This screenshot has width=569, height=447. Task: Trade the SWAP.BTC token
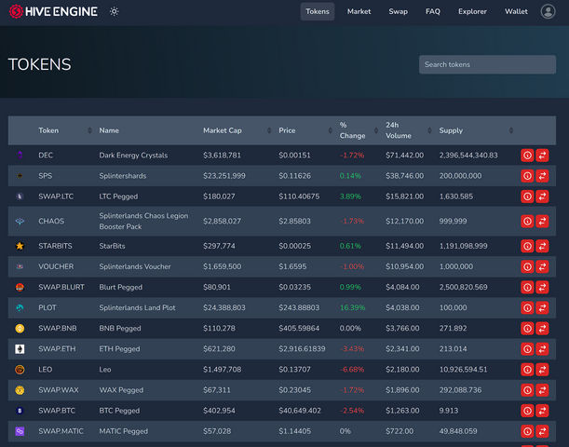click(x=542, y=411)
